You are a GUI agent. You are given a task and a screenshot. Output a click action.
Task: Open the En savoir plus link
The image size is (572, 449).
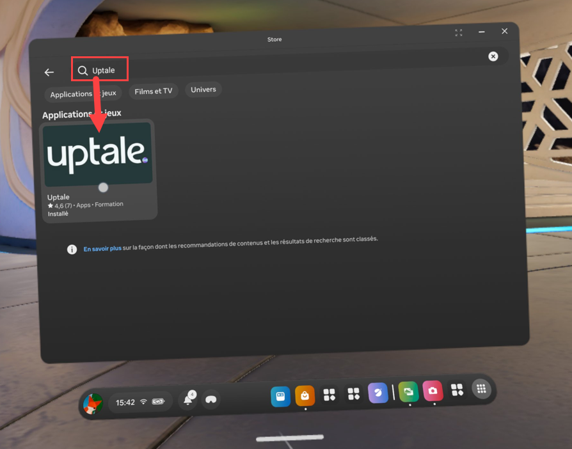(x=102, y=249)
